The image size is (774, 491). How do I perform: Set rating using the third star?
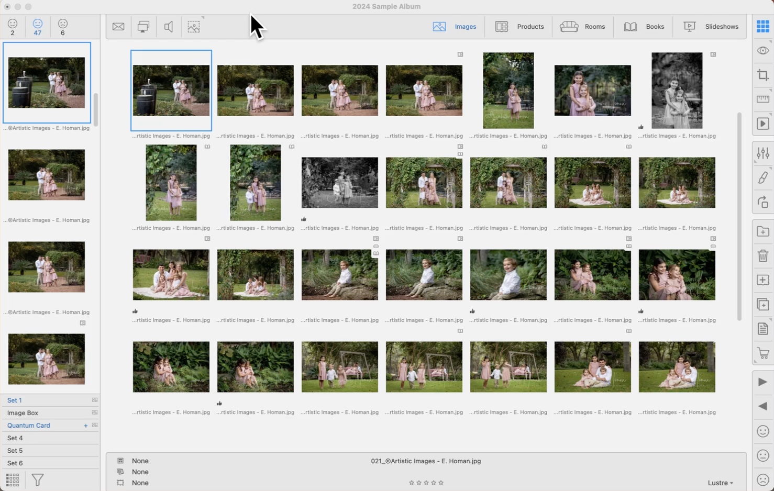pos(426,483)
